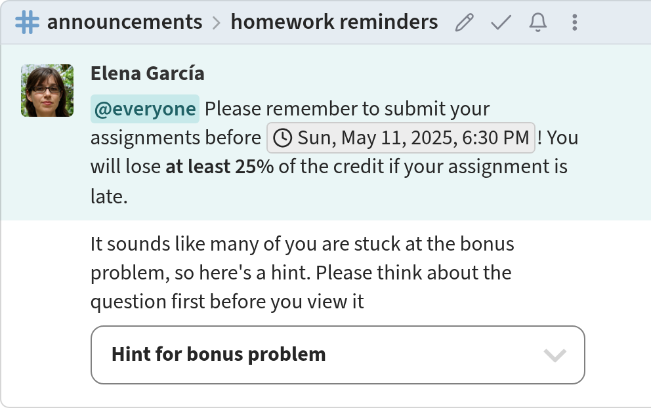The image size is (651, 412).
Task: Click the highlighted assignment reminder message body
Action: [x=334, y=152]
